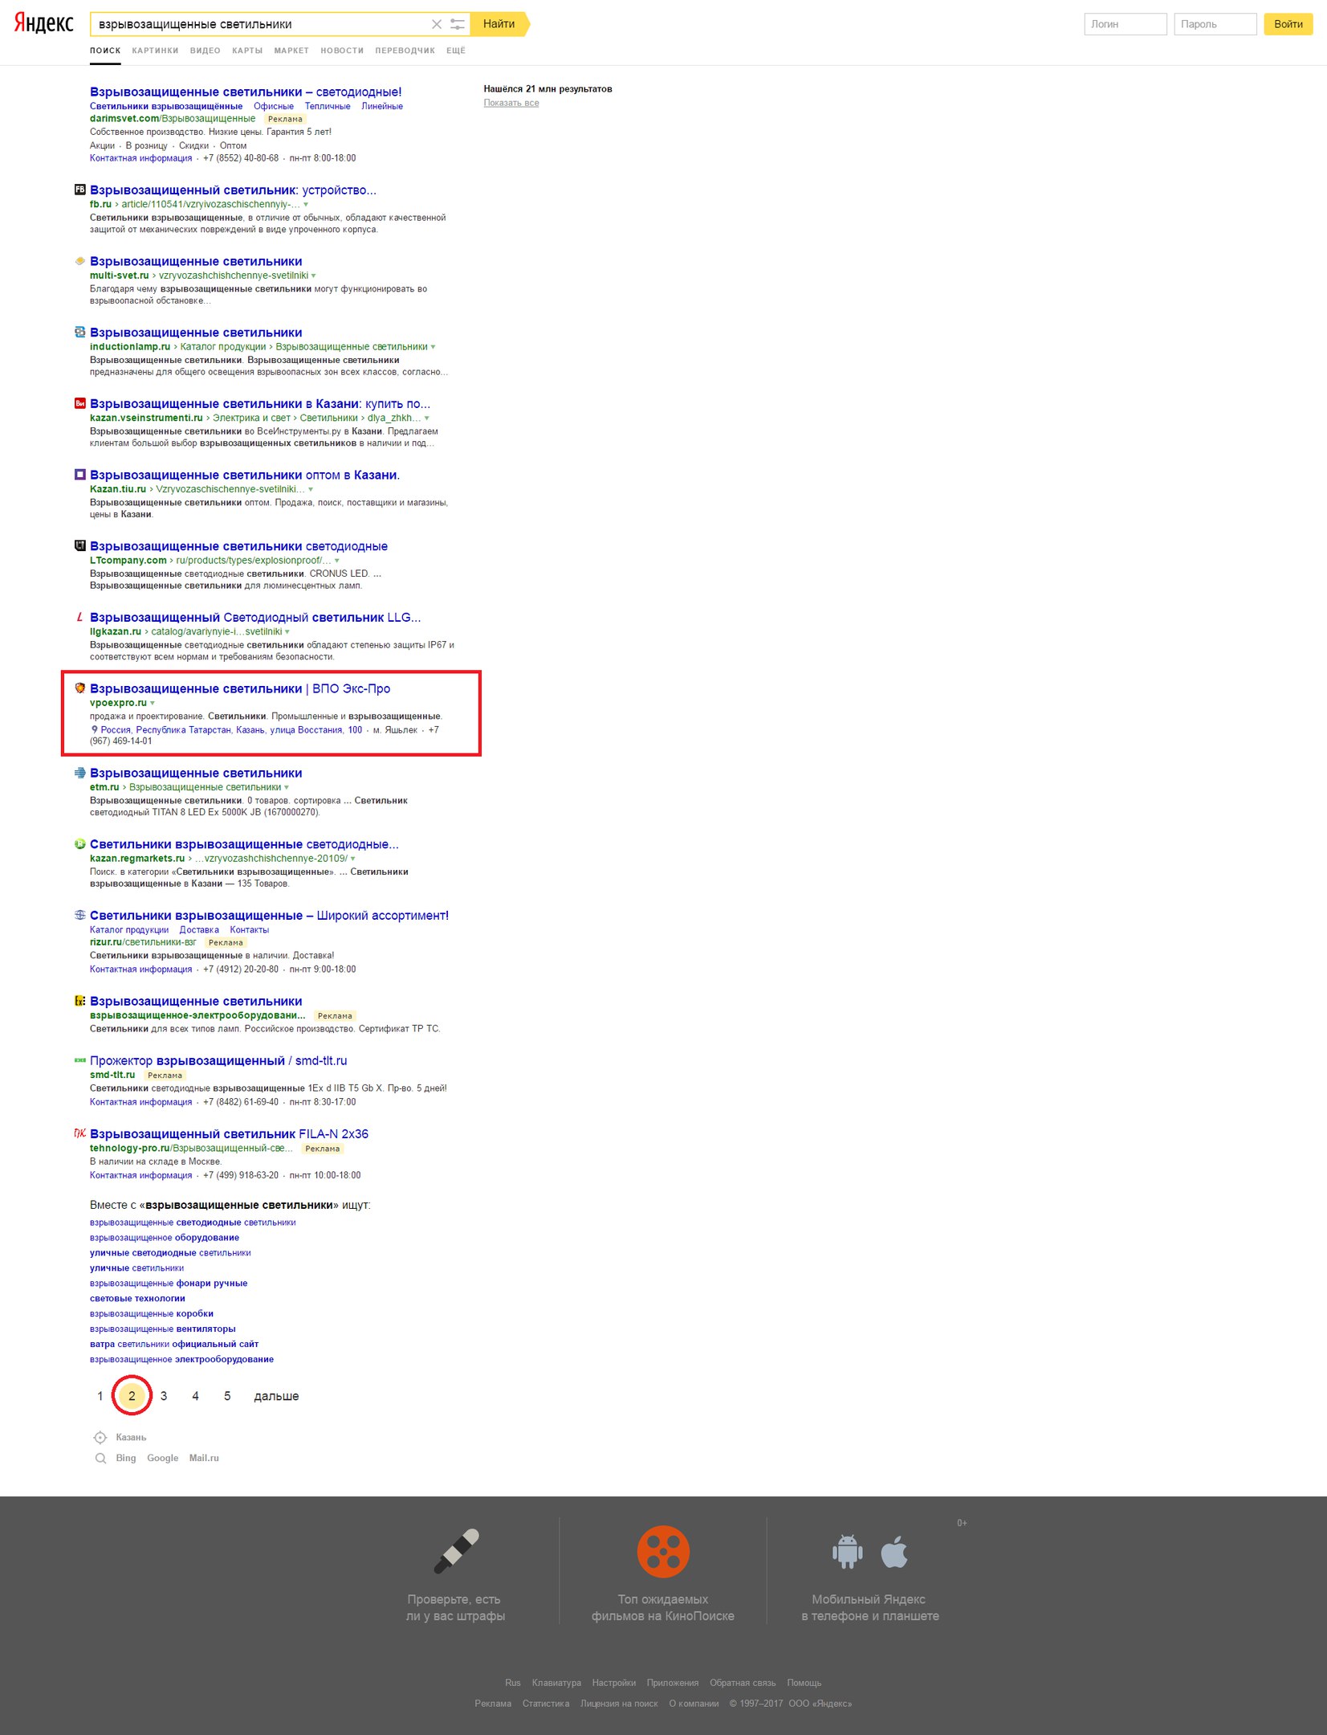Expand dropdown arrow next to etm.ru URL
The image size is (1327, 1735).
click(x=287, y=788)
